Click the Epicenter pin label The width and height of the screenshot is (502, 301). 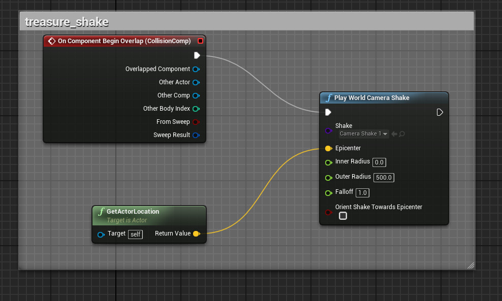(x=348, y=148)
